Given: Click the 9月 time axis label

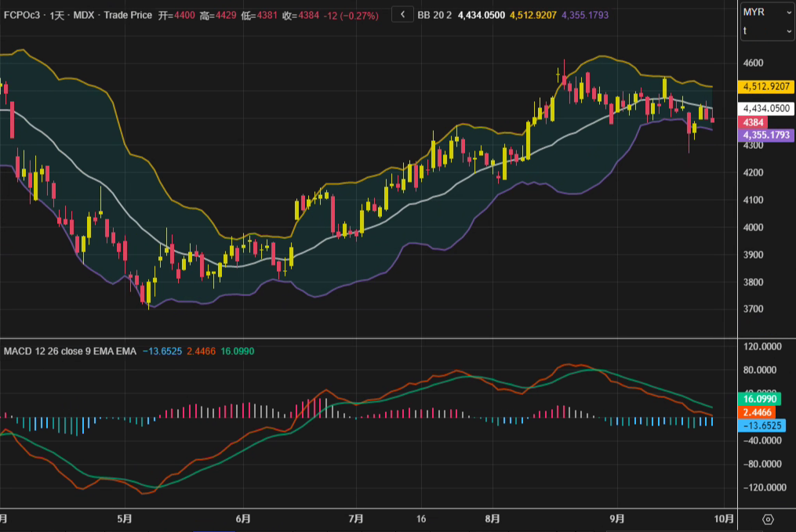Looking at the screenshot, I should (616, 519).
